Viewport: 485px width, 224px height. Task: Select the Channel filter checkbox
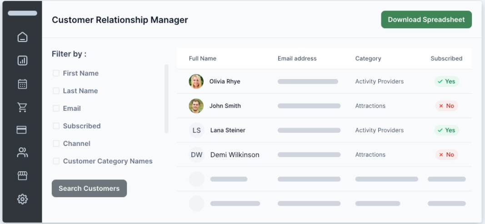[x=56, y=144]
